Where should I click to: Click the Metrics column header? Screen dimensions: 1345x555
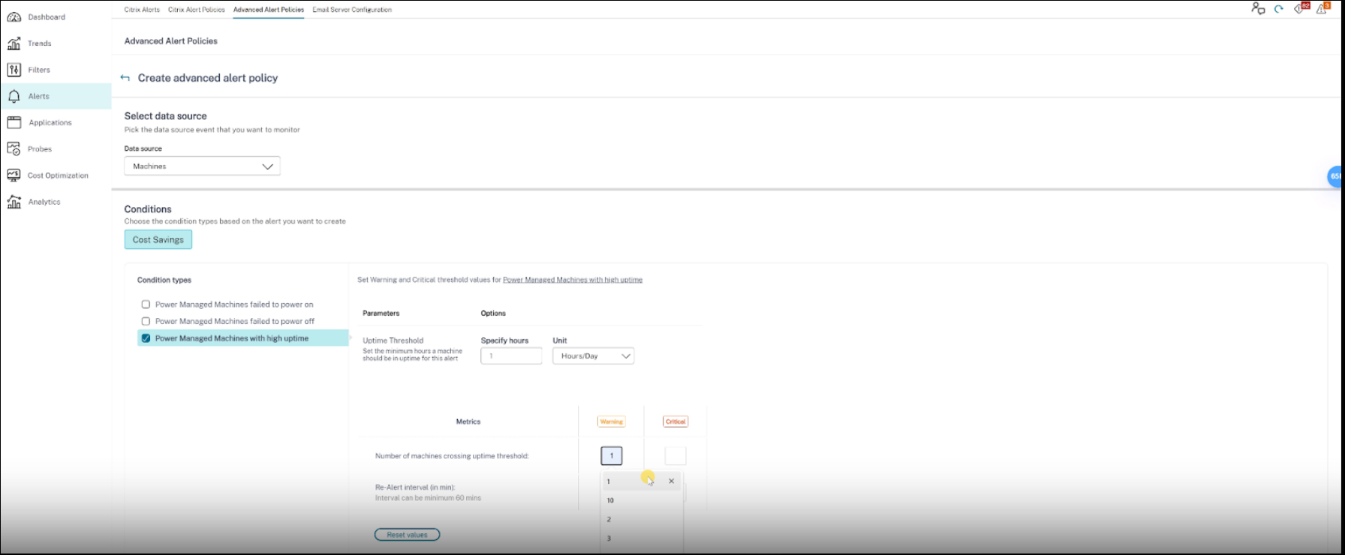(468, 421)
